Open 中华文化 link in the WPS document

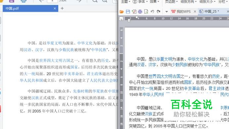[196, 59]
